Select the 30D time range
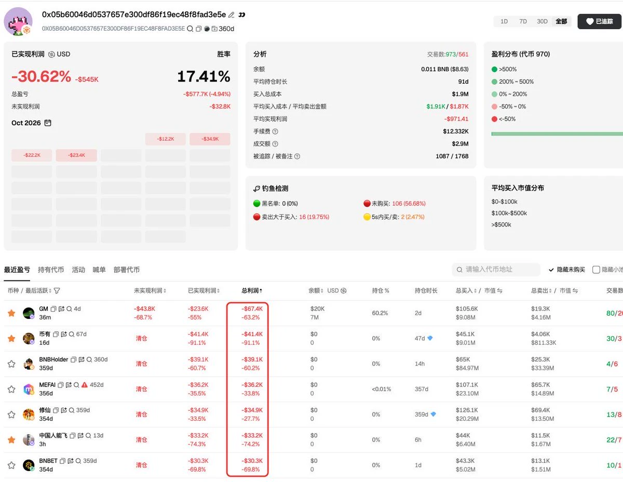Viewport: 623px width, 482px height. [x=542, y=22]
